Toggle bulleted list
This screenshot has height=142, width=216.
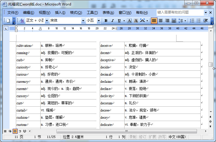click(x=198, y=21)
